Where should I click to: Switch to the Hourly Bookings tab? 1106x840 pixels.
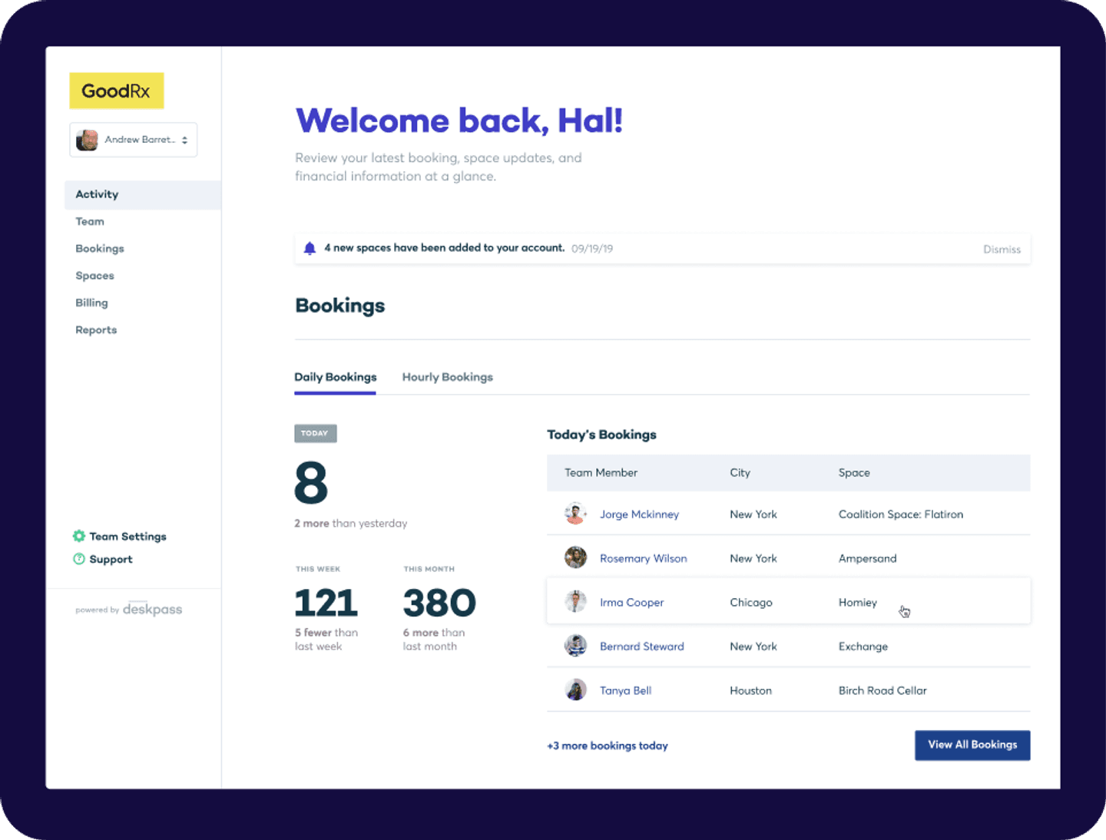tap(447, 377)
